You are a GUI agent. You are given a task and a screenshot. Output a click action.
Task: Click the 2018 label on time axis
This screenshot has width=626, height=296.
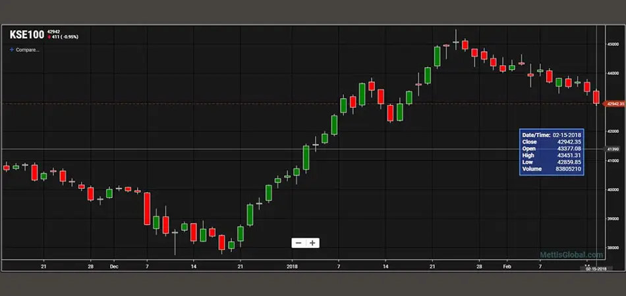pyautogui.click(x=292, y=266)
